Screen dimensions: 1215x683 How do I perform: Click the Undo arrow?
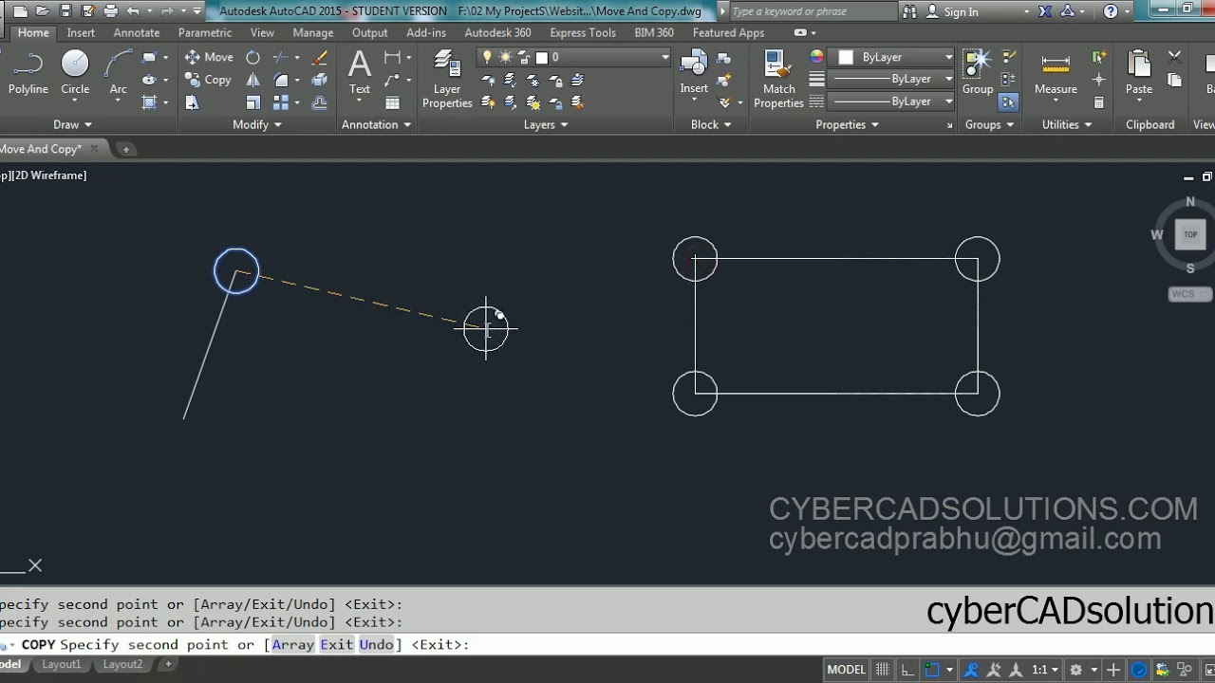pyautogui.click(x=133, y=11)
